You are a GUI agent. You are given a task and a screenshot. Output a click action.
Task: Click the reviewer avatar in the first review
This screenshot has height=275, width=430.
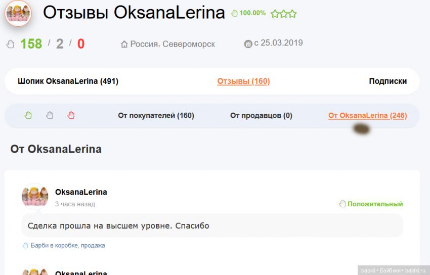tap(35, 197)
